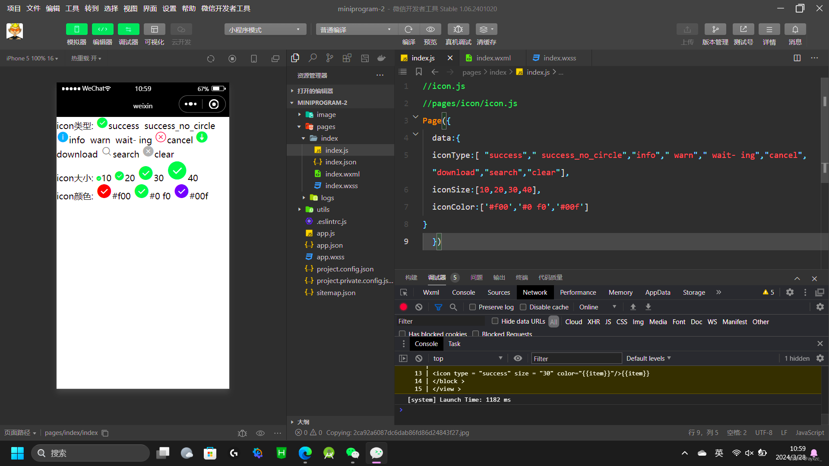Screen dimensions: 829x466
Task: Open the Console devtools tab
Action: tap(463, 293)
